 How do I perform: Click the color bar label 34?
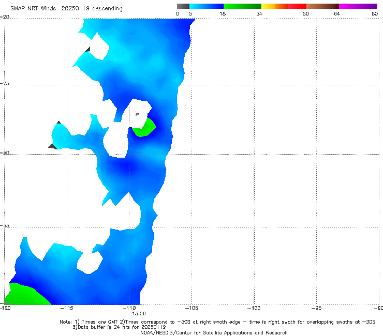(x=259, y=13)
